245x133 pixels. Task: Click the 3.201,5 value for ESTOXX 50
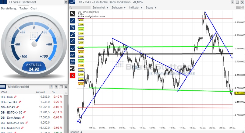45,112
